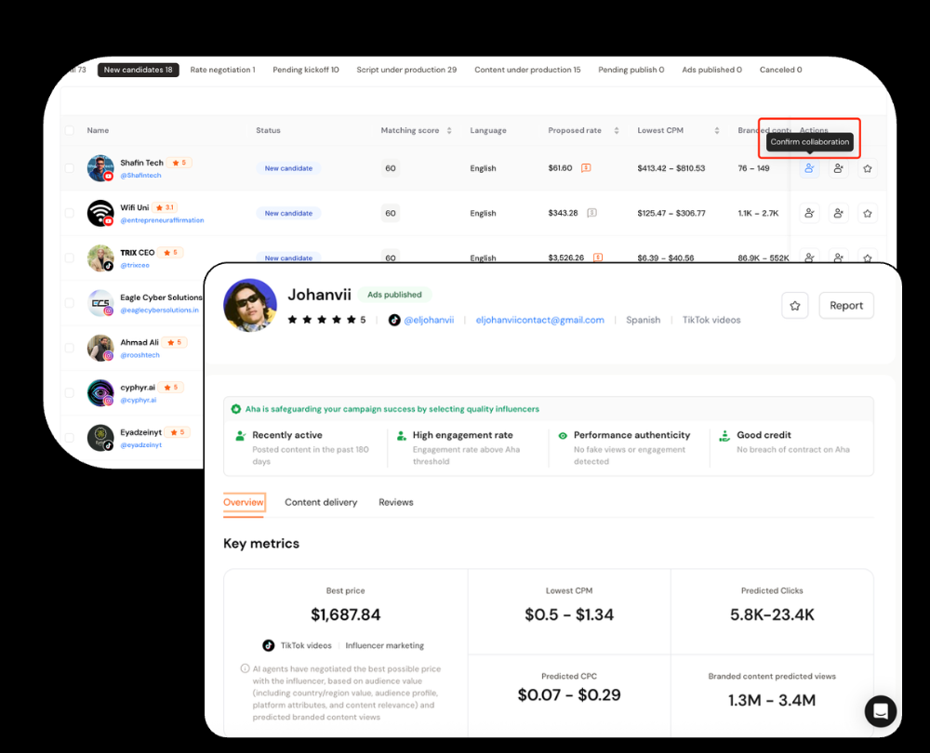Select the checkbox for Eagle Cyber Solutions

[69, 302]
